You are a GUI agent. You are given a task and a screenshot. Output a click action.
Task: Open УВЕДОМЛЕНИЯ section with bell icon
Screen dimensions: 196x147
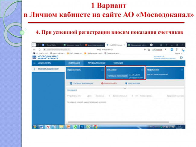point(132,83)
